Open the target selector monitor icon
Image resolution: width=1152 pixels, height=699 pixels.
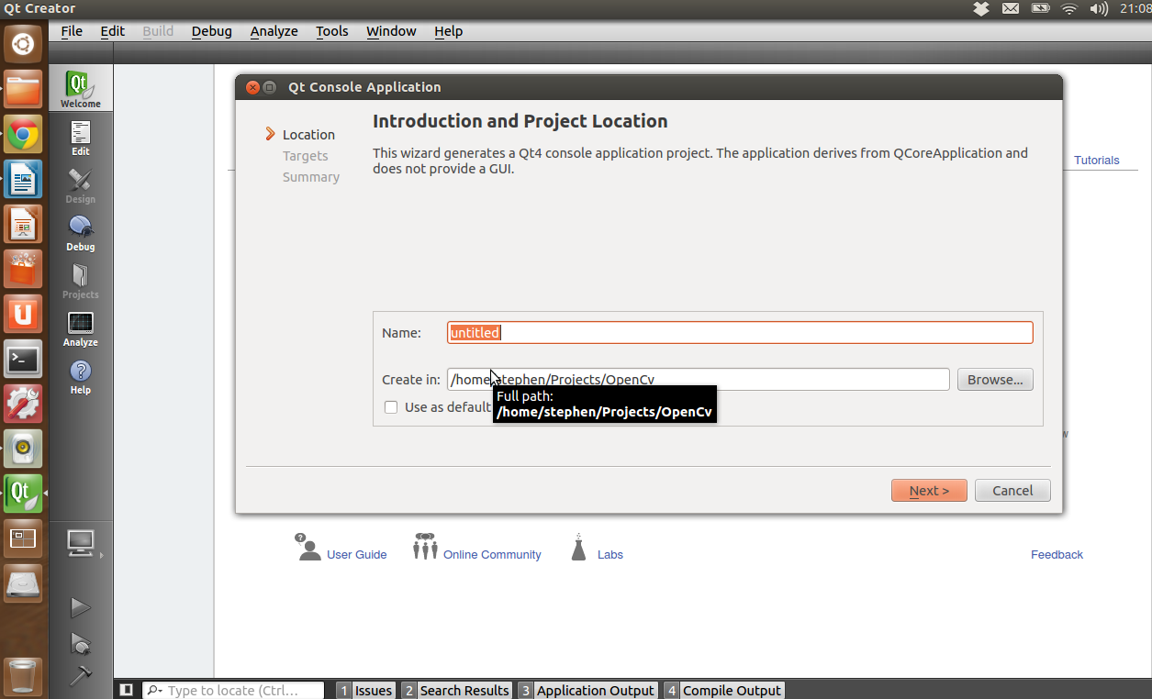81,544
